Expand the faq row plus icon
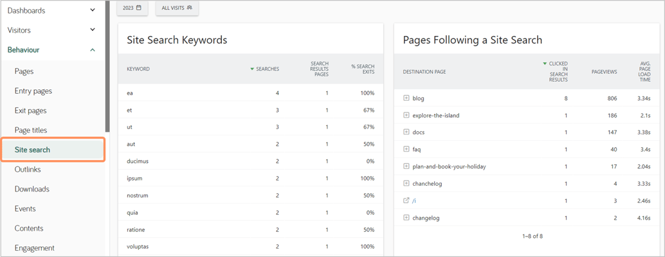The image size is (665, 257). click(406, 150)
